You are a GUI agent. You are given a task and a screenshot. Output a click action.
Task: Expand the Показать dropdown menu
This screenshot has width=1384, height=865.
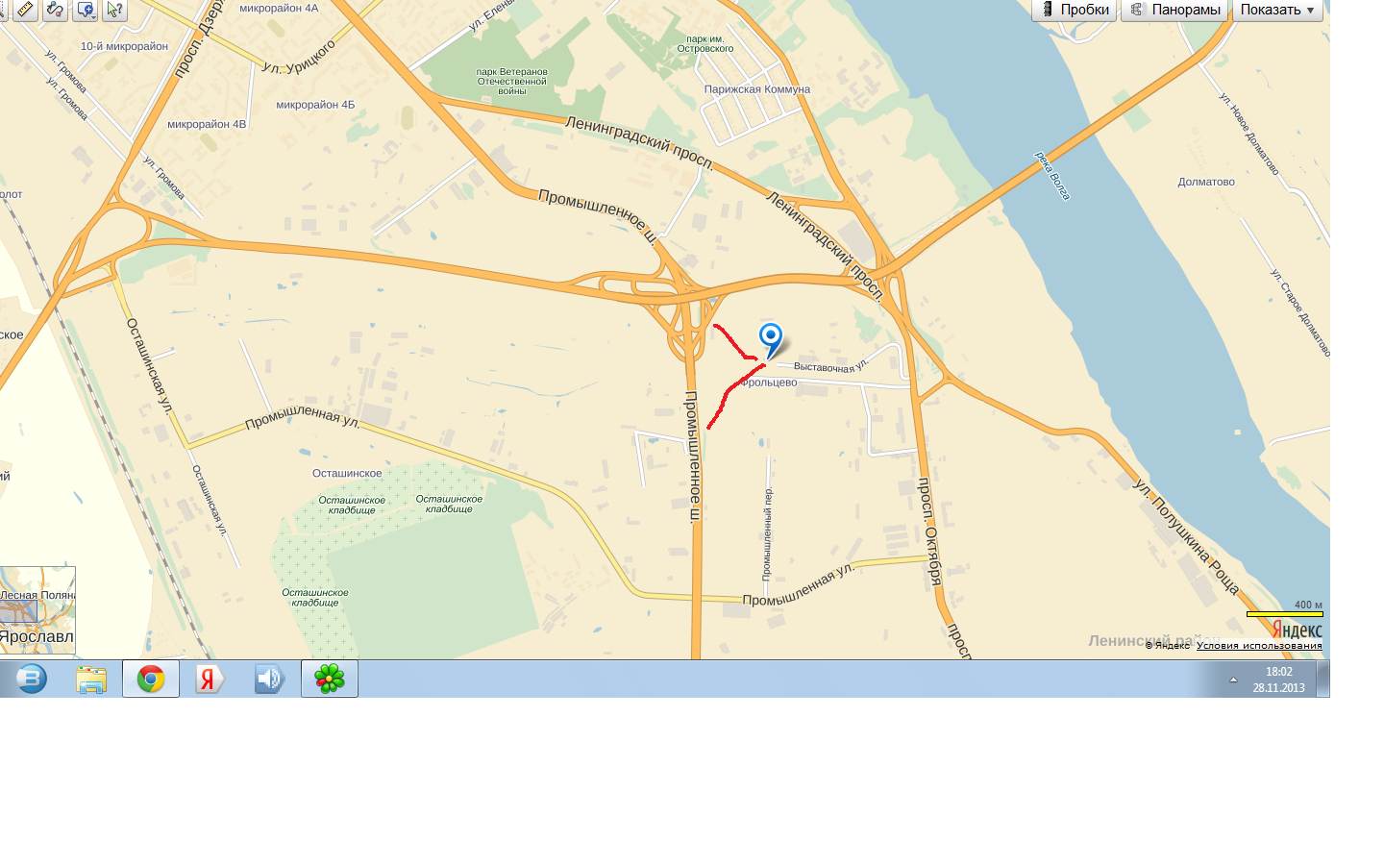pyautogui.click(x=1277, y=10)
